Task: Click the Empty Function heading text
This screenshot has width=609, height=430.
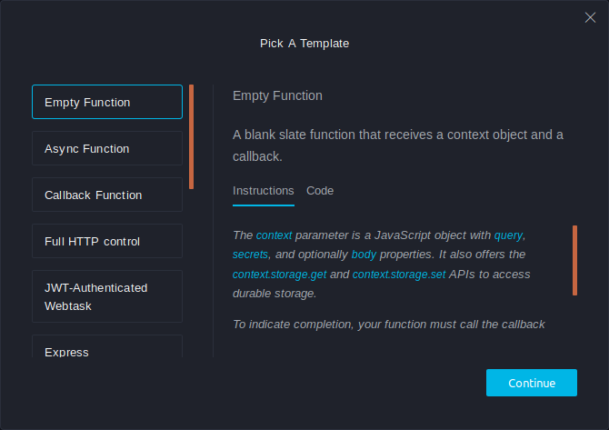Action: point(277,95)
